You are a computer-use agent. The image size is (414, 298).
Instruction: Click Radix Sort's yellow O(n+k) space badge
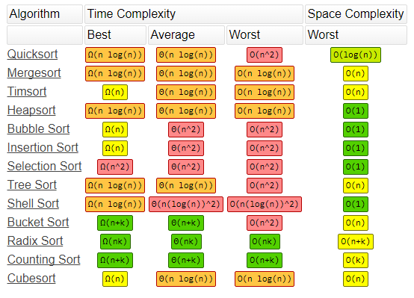356,241
